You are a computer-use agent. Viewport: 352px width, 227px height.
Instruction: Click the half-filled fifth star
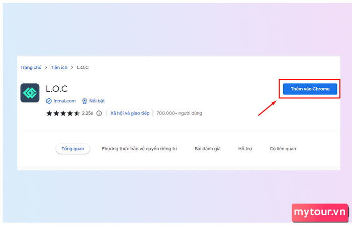(x=77, y=113)
